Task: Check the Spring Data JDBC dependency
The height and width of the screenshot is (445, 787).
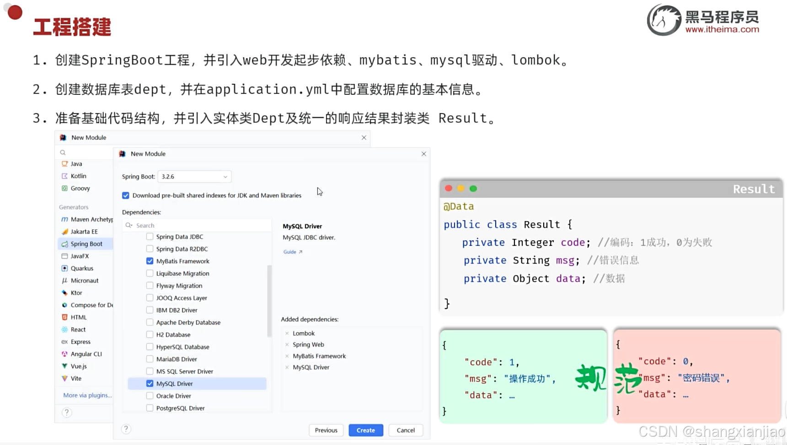Action: [150, 237]
